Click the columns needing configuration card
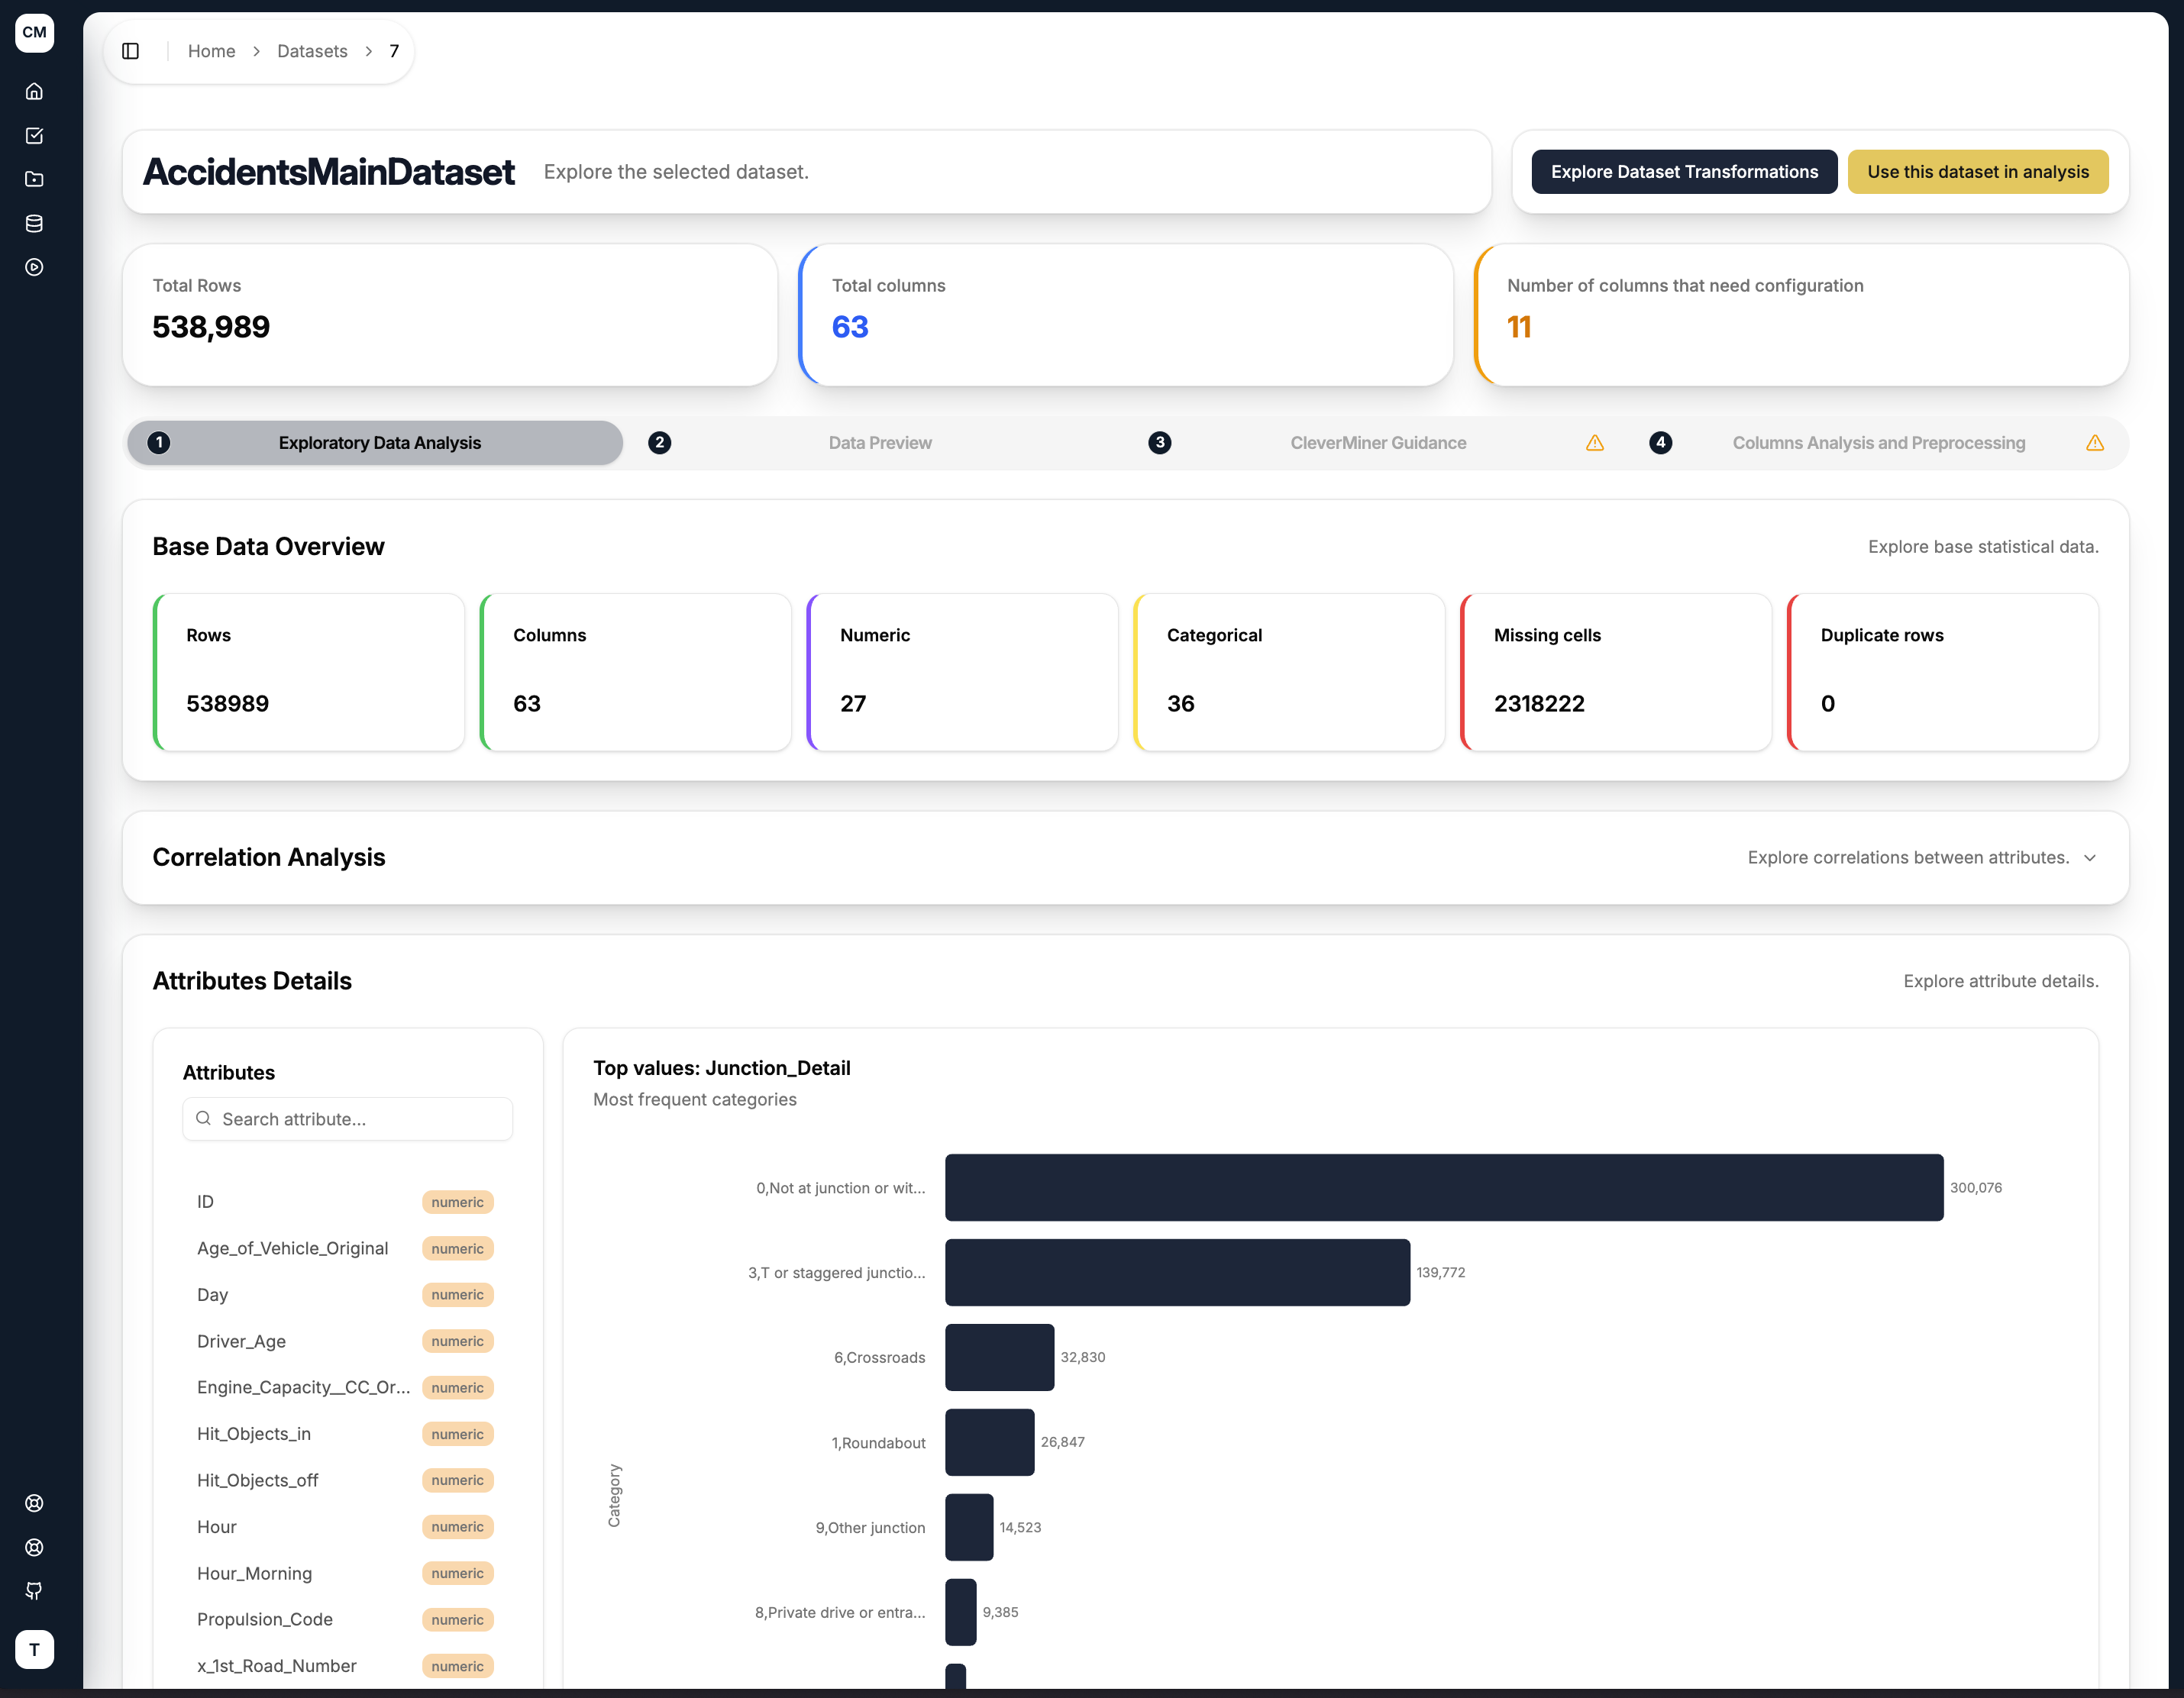 pos(1801,315)
